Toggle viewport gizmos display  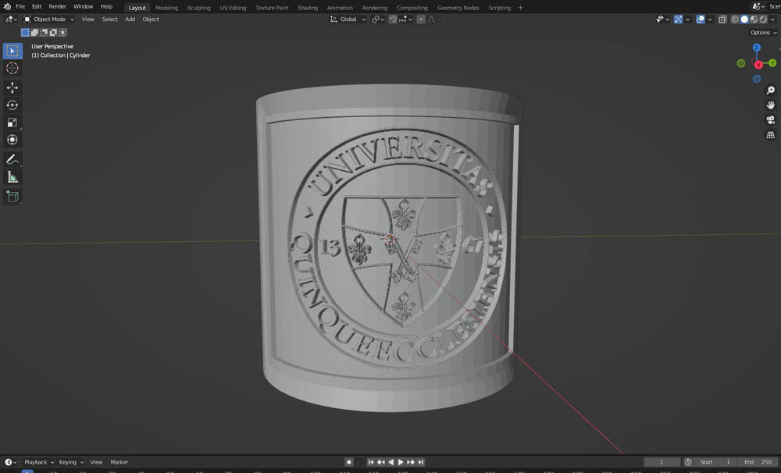point(678,20)
